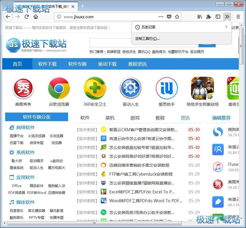
Task: Open the 媒体软件 category heading
Action: pos(25,202)
